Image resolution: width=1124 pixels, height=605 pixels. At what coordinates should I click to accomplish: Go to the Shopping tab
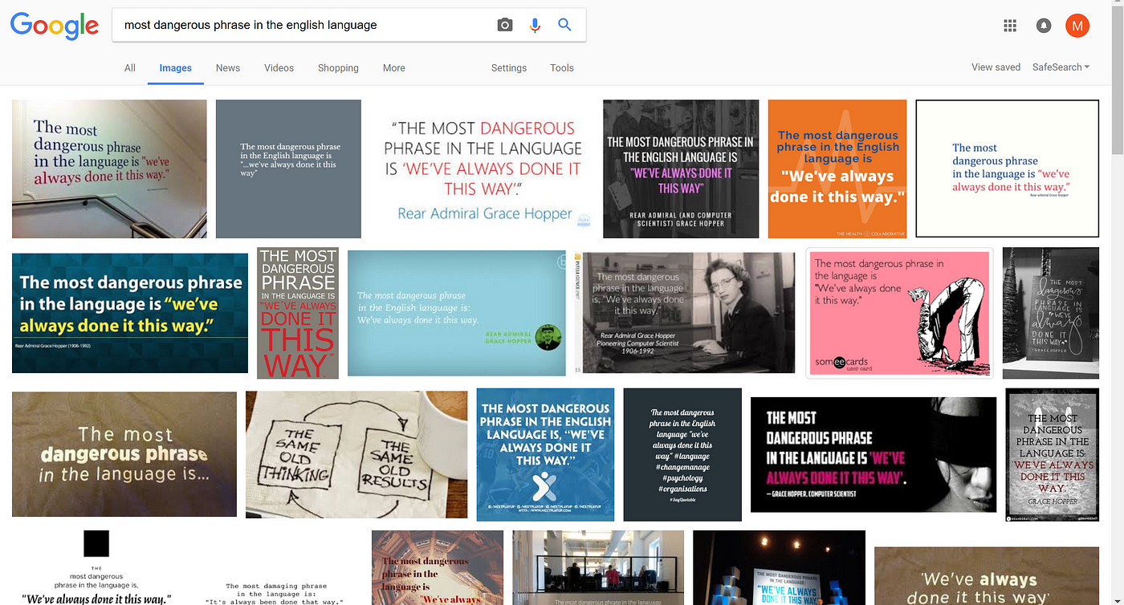click(x=338, y=68)
